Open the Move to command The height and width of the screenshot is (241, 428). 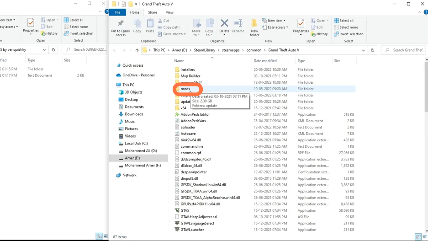tap(196, 27)
